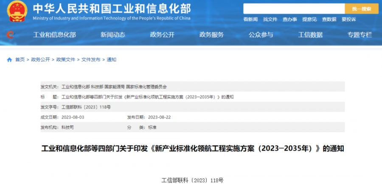
Task: Open the 新闻动态 menu
Action: tap(113, 35)
